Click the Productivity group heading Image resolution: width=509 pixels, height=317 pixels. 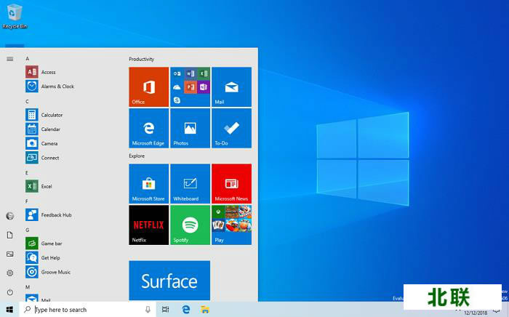141,59
